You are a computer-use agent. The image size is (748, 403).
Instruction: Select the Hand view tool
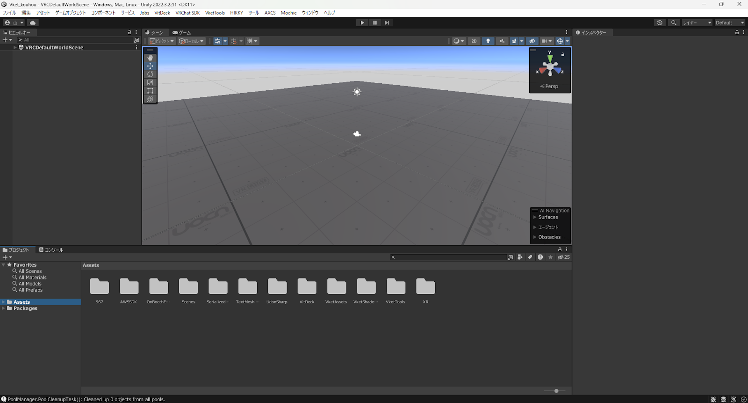click(x=150, y=58)
